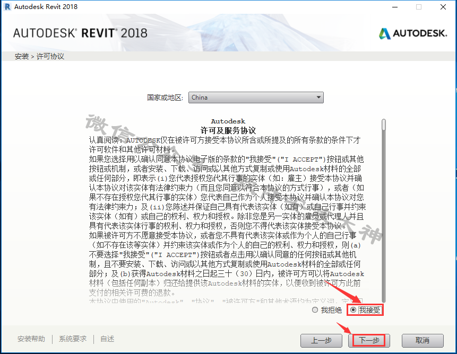Click the 许可及服务协议 heading text
This screenshot has width=457, height=354.
pos(228,130)
